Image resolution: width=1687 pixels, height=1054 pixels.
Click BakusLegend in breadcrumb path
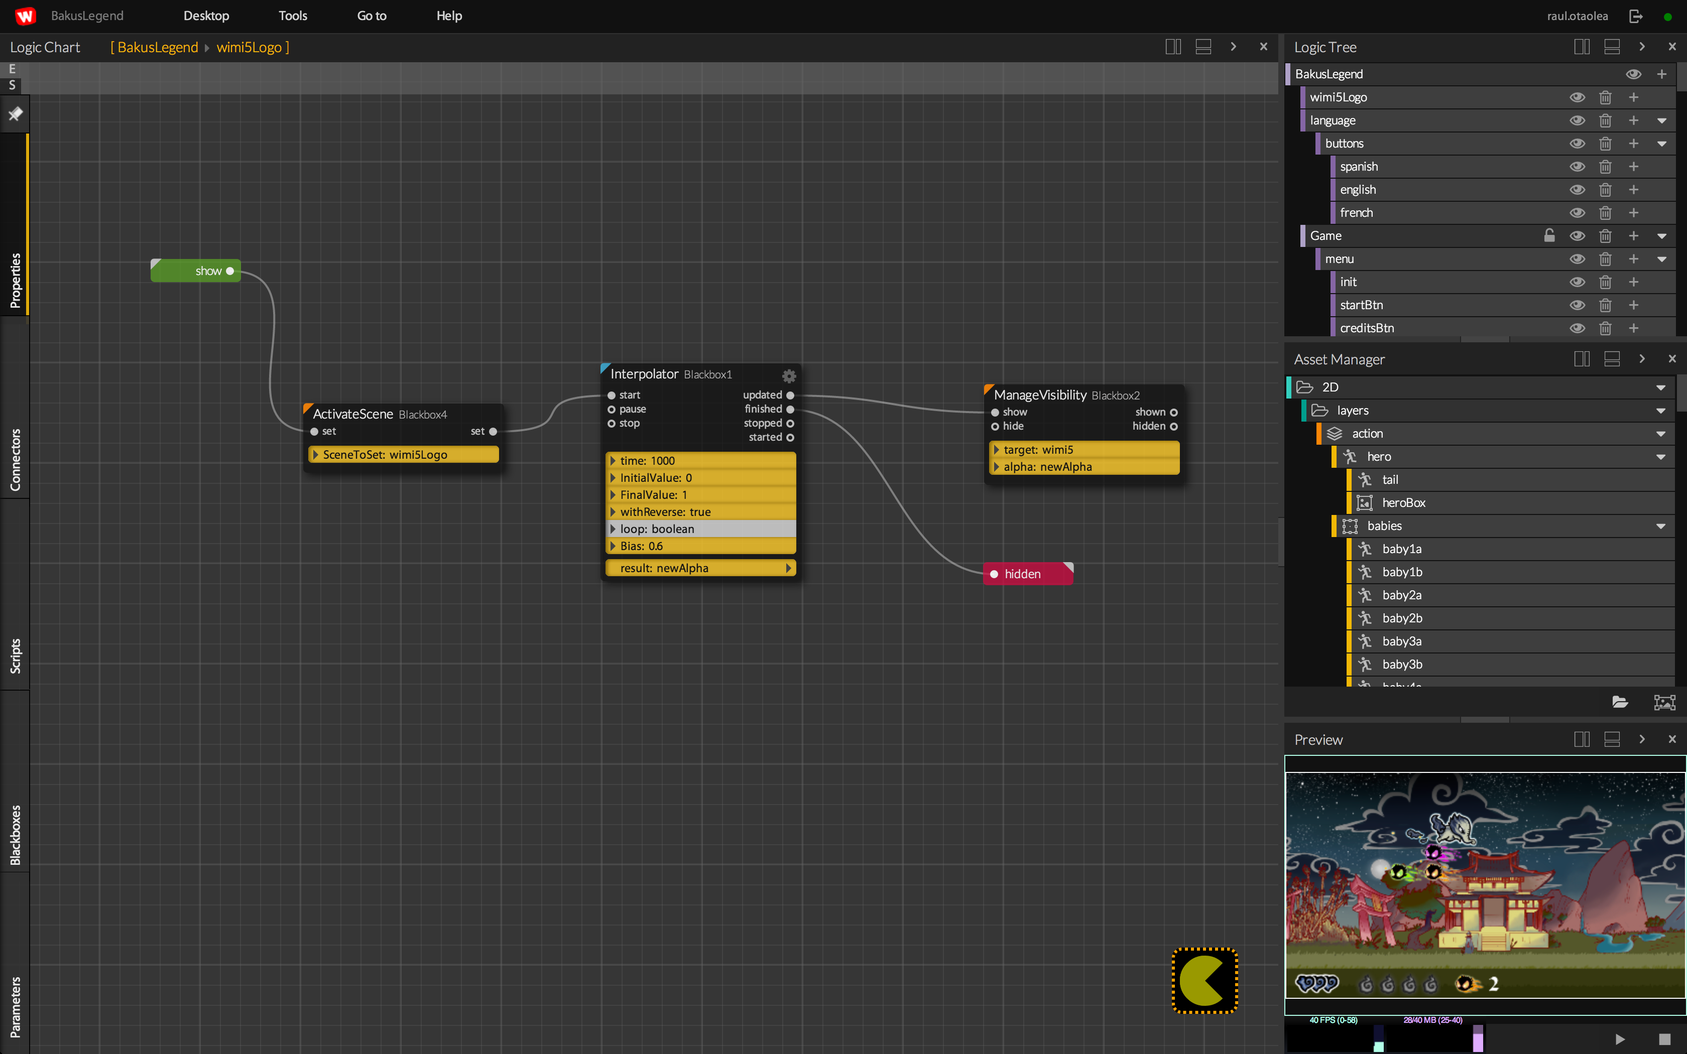158,47
